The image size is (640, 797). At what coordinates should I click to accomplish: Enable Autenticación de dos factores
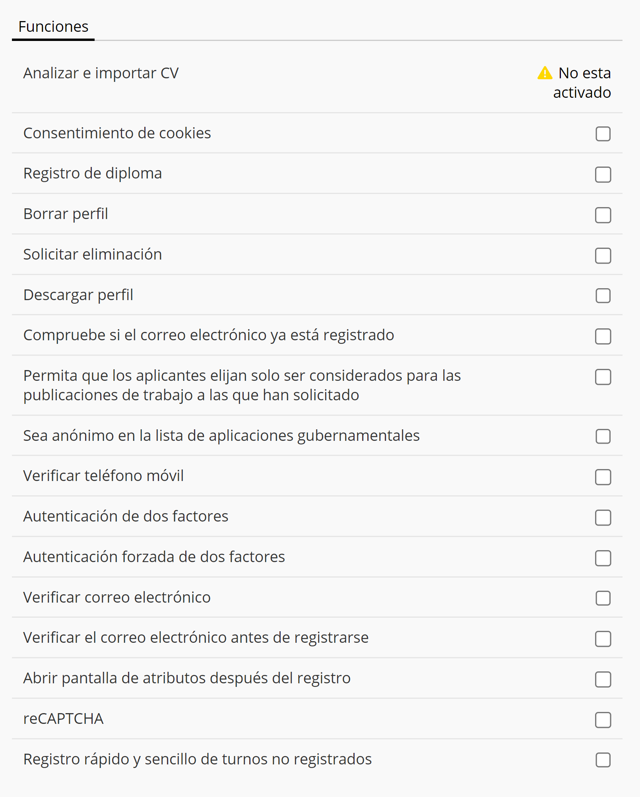click(x=603, y=518)
